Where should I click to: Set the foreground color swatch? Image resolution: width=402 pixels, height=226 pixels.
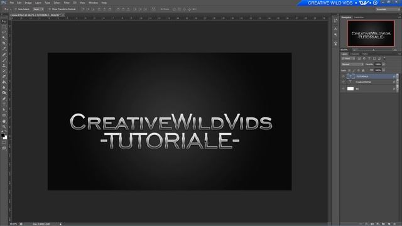click(x=3, y=135)
